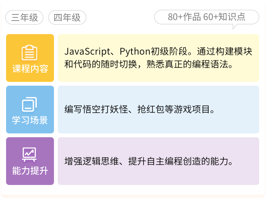Screen dimensions: 266x199
Task: Click the chart board icon for 能力提升
Action: click(30, 155)
